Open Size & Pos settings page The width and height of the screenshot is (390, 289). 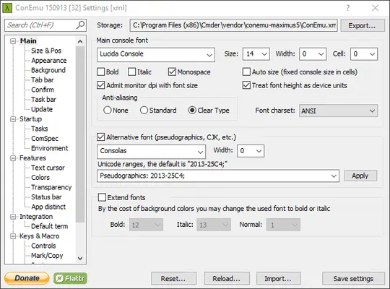[x=46, y=51]
